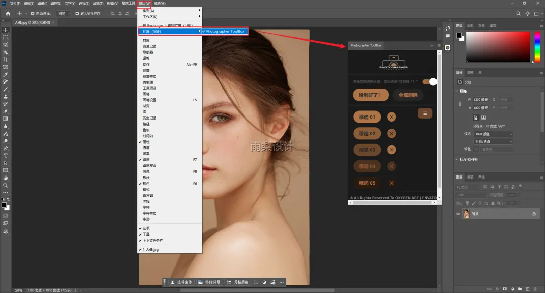
Task: Uncheck 颜色 in the Window menu
Action: [170, 183]
